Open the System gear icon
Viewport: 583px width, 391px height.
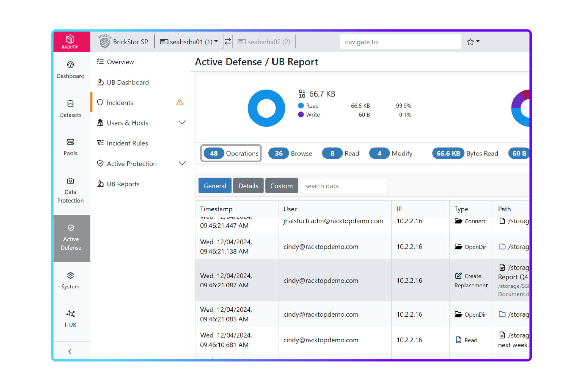click(x=70, y=275)
